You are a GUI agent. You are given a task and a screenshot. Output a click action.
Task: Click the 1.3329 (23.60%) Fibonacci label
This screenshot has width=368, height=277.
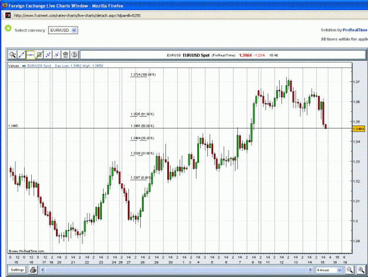coord(142,153)
